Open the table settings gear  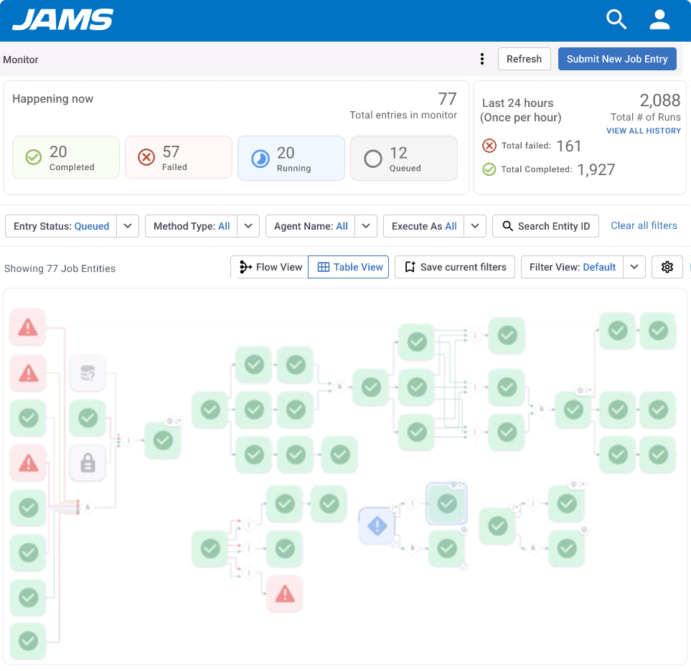tap(667, 266)
